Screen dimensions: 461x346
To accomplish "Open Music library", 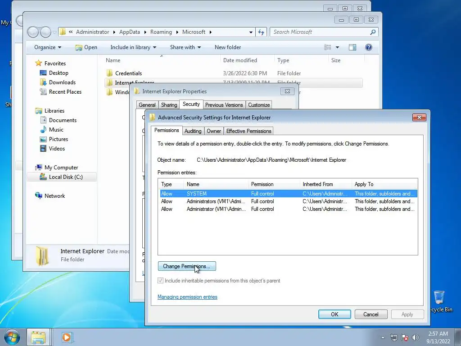I will (x=56, y=129).
